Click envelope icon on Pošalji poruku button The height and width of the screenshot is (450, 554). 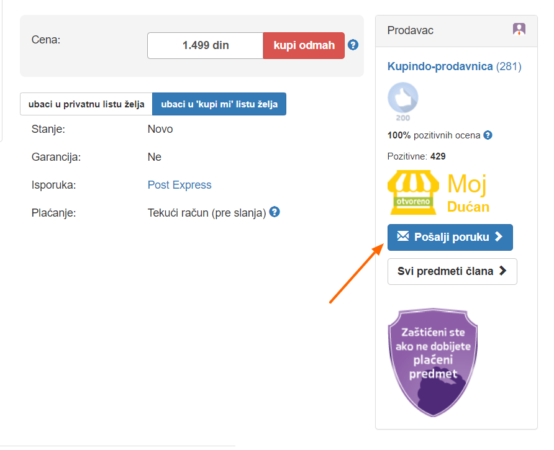pyautogui.click(x=403, y=236)
